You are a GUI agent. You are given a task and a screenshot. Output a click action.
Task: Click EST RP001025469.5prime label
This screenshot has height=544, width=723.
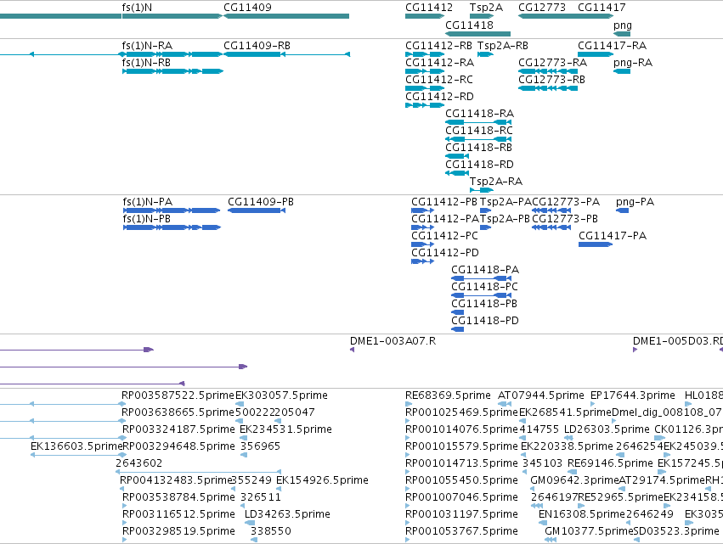(x=461, y=412)
